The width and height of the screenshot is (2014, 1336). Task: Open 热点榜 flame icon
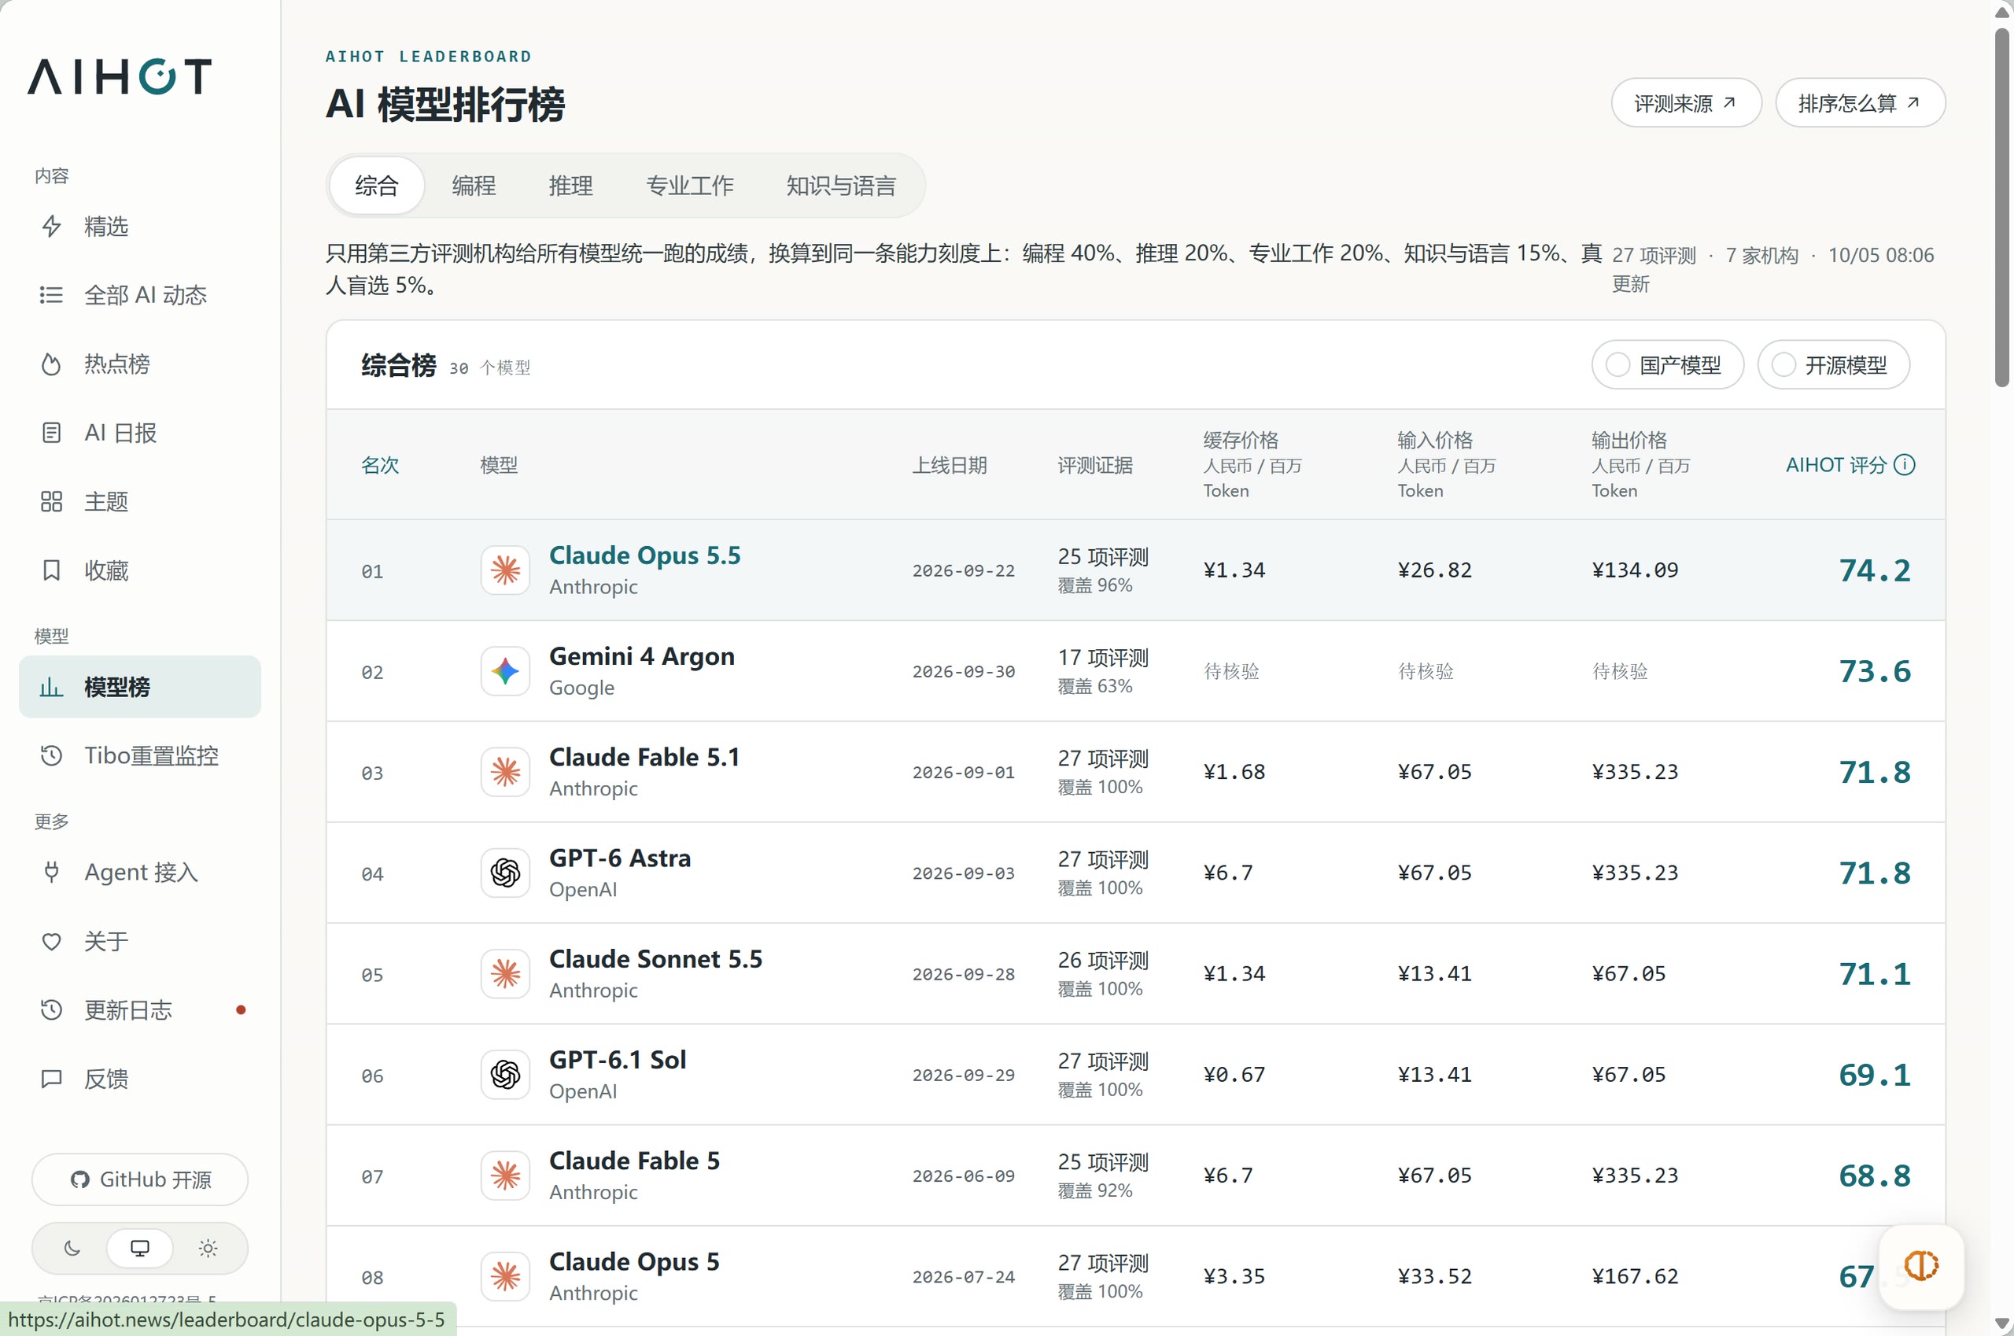tap(51, 364)
